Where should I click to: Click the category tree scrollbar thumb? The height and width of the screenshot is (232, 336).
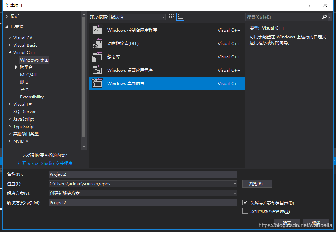(84, 77)
